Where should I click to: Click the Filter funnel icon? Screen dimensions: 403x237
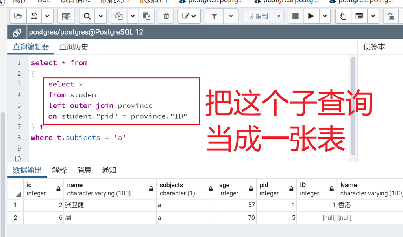214,16
